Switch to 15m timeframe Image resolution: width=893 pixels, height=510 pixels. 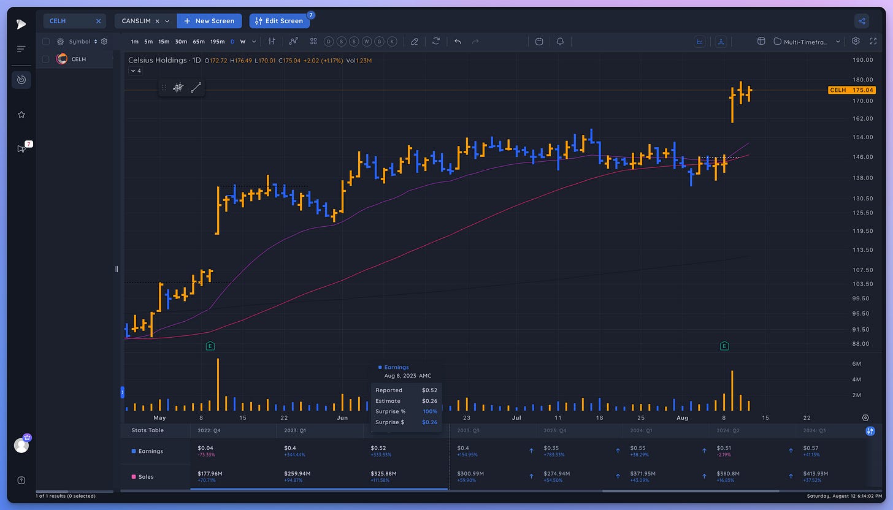pyautogui.click(x=164, y=42)
